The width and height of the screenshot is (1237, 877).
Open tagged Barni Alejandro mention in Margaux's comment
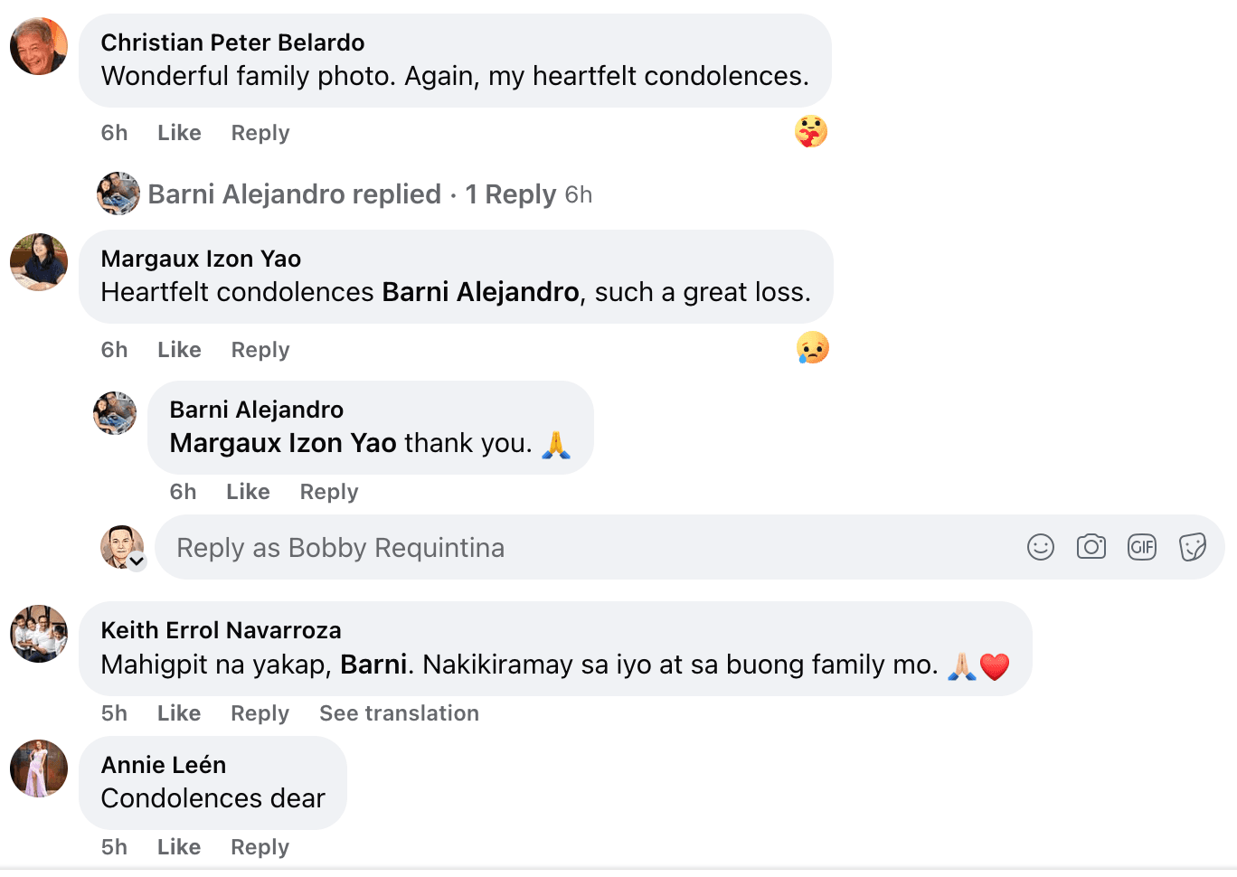(x=480, y=292)
